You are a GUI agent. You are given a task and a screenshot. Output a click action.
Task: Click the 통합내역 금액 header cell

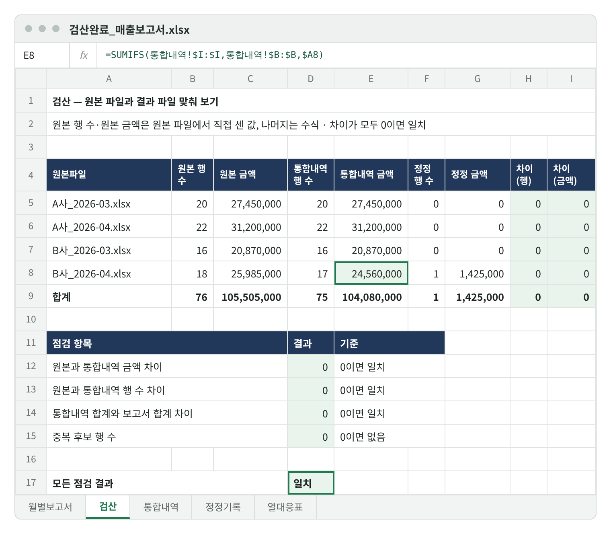click(x=371, y=175)
